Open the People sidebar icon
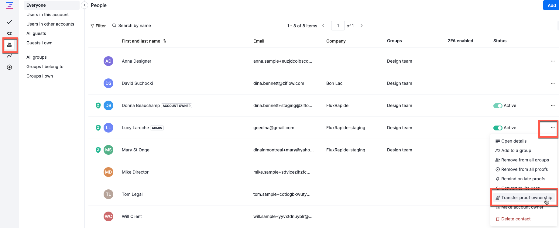Screen dimensions: 559x228 pyautogui.click(x=9, y=45)
